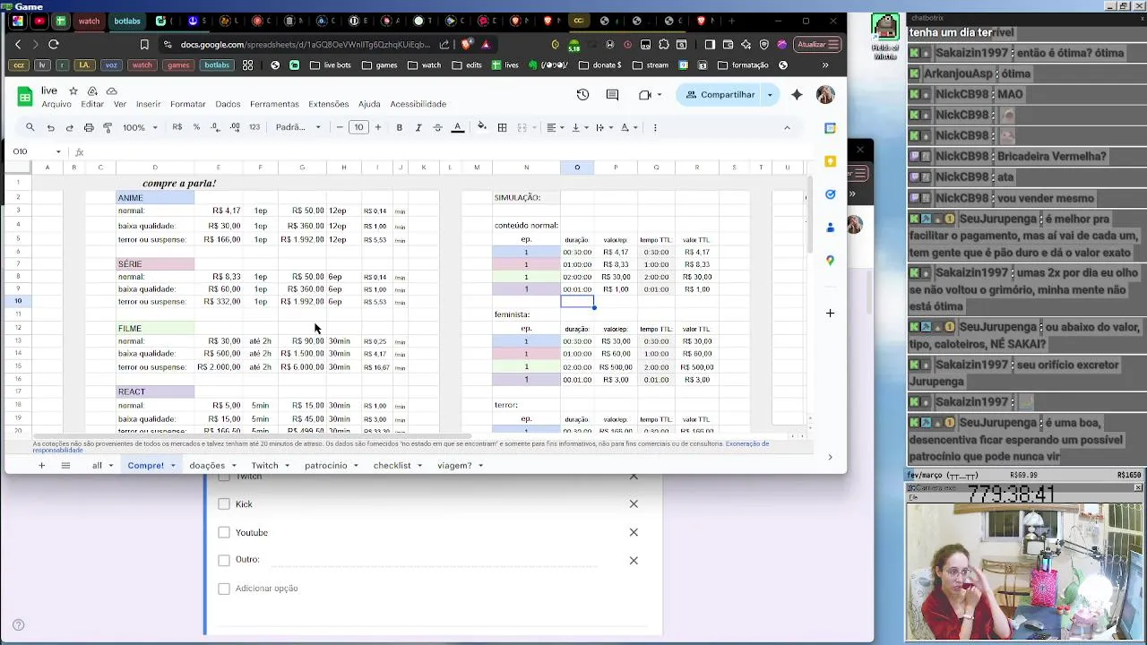Open the 'live bots' bookmark folder
This screenshot has width=1147, height=645.
330,64
